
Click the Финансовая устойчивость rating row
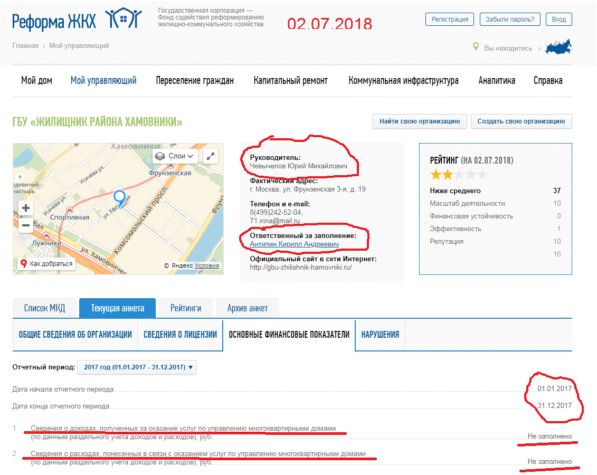pyautogui.click(x=495, y=216)
